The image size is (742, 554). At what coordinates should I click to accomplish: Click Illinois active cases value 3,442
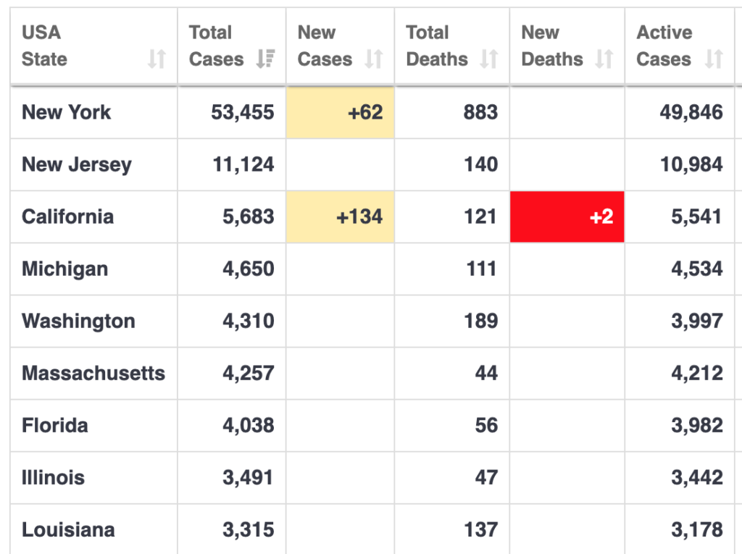tap(697, 477)
